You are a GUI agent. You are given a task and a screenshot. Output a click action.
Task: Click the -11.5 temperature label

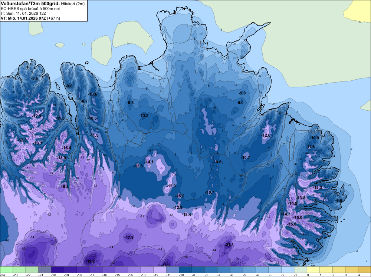coord(94,136)
